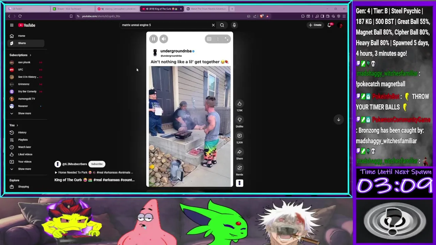Enter fullscreen for the Short
Image resolution: width=436 pixels, height=245 pixels.
(227, 39)
